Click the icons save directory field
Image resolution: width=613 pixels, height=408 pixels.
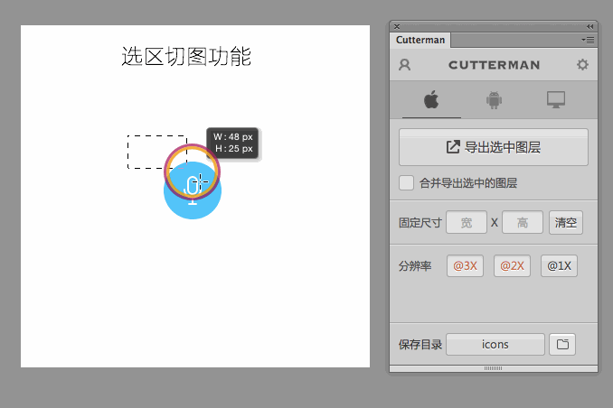495,344
